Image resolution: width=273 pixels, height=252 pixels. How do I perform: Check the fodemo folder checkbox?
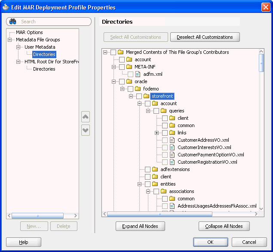point(130,89)
